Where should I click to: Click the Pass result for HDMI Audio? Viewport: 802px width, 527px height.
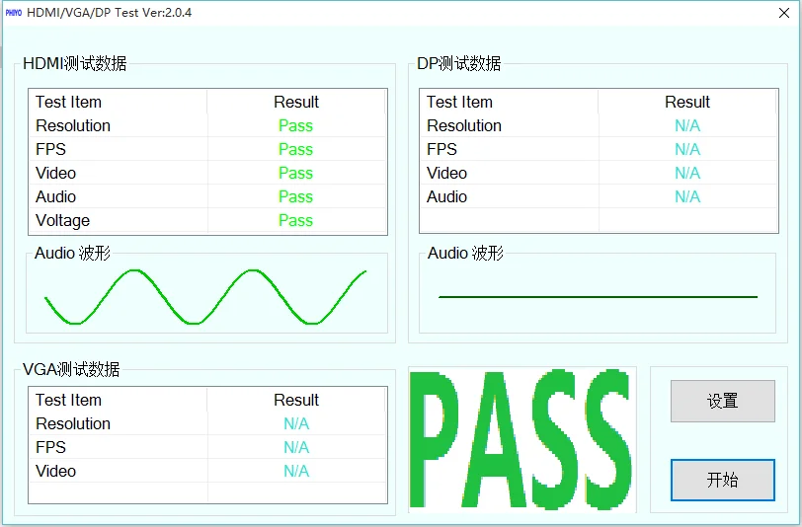tap(295, 196)
